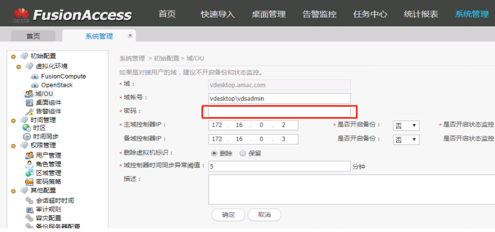The image size is (495, 232).
Task: Click the 容灾配置 gear icon
Action: point(29,218)
